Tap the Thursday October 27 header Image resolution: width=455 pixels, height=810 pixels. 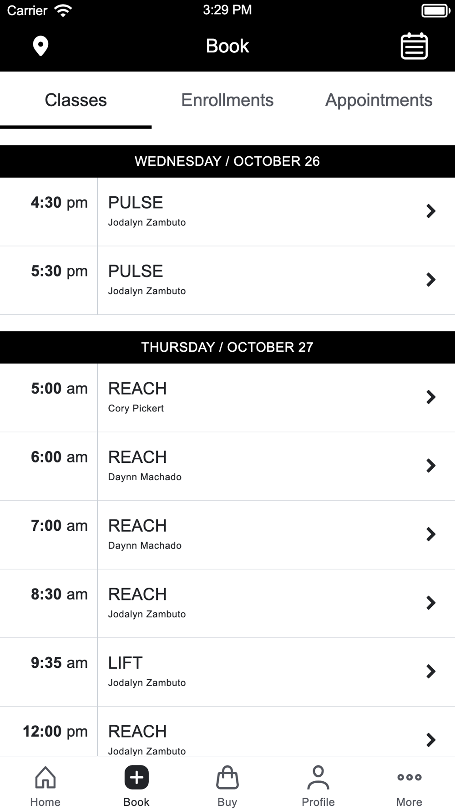tap(227, 347)
